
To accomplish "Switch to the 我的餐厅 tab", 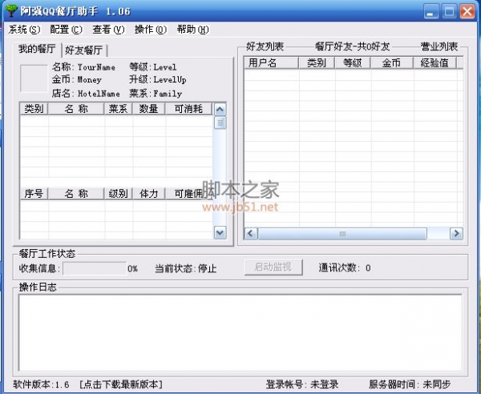I will [x=37, y=49].
